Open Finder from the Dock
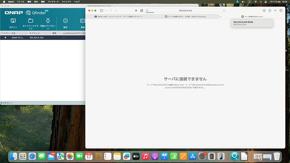The height and width of the screenshot is (163, 290). [x=13, y=156]
